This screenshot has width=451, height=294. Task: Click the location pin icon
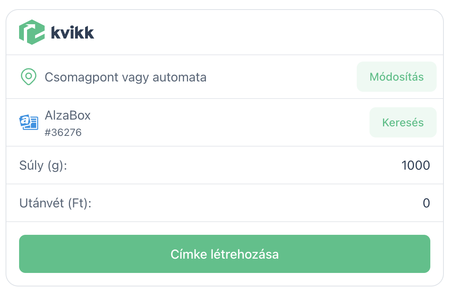click(28, 77)
